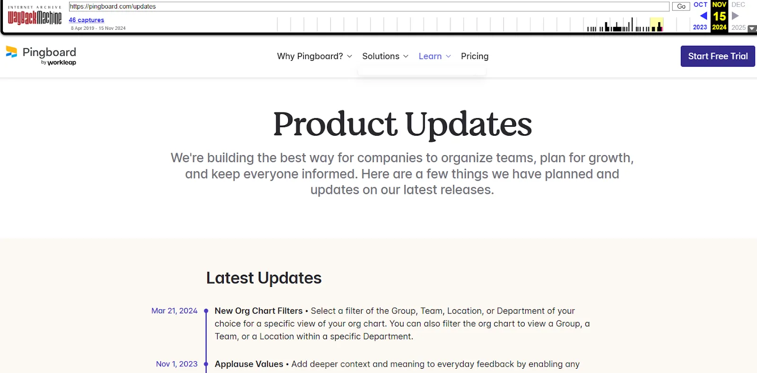Click the Latest Updates heading

(x=264, y=278)
